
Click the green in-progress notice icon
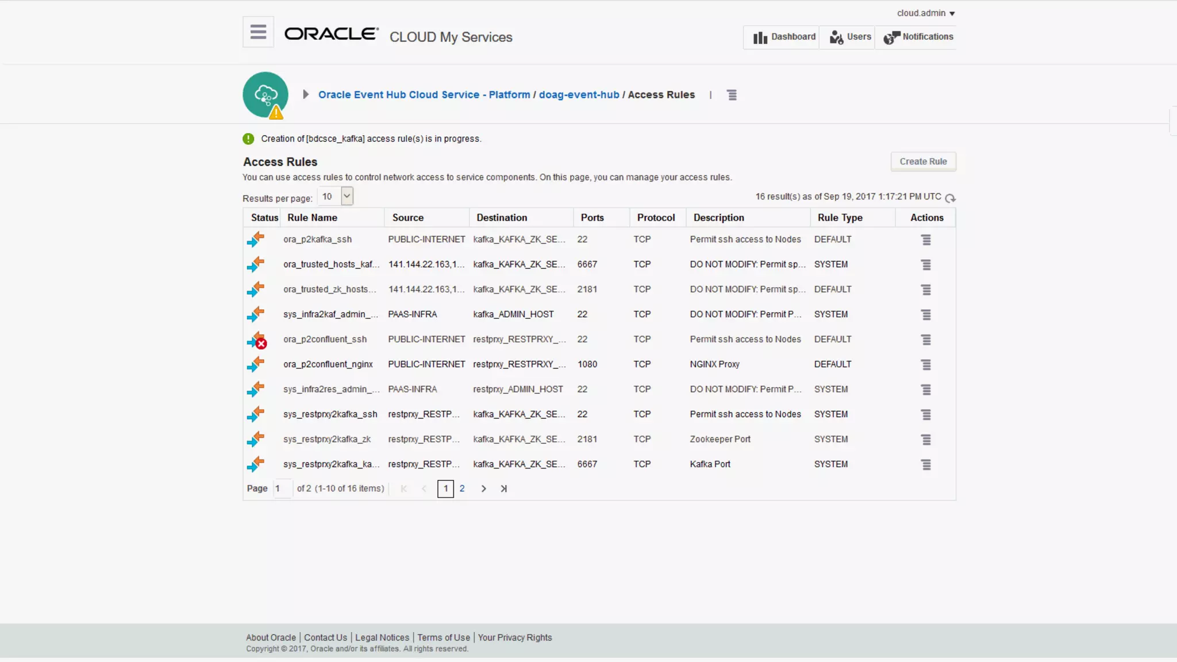tap(248, 138)
